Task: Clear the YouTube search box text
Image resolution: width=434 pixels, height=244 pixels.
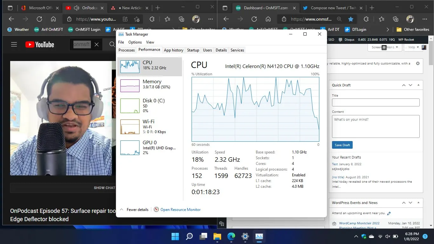Action: click(97, 44)
